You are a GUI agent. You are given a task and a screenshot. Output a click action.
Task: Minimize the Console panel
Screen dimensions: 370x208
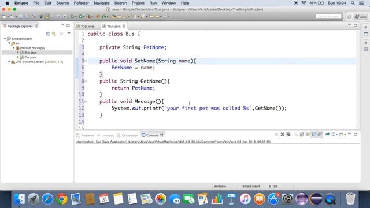(x=349, y=134)
